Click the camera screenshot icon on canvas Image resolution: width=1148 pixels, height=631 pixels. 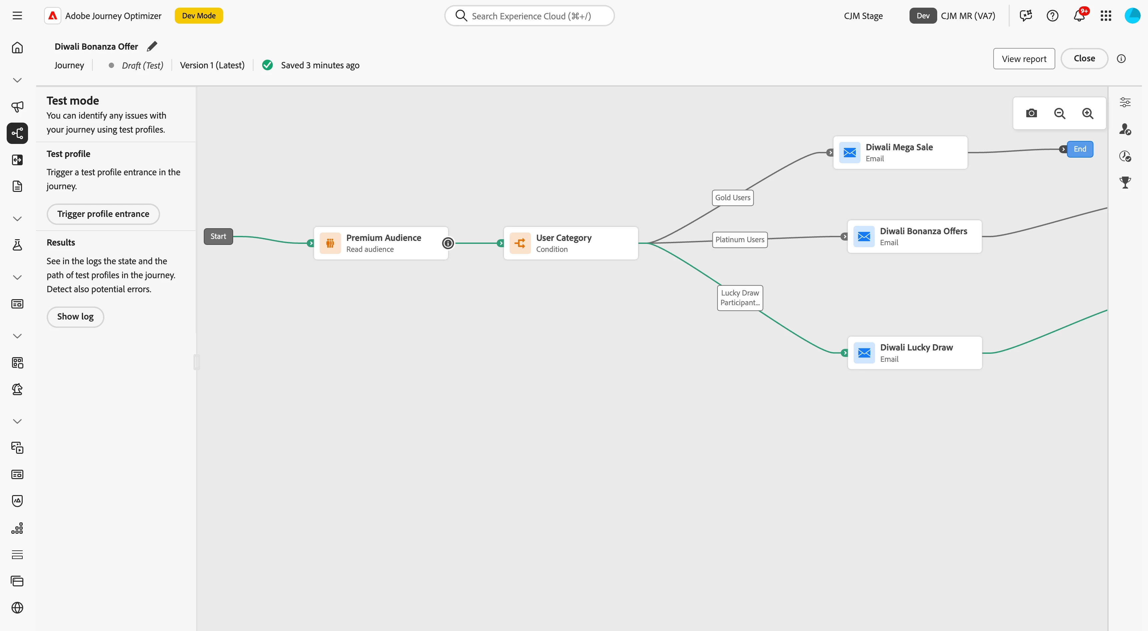pos(1031,114)
